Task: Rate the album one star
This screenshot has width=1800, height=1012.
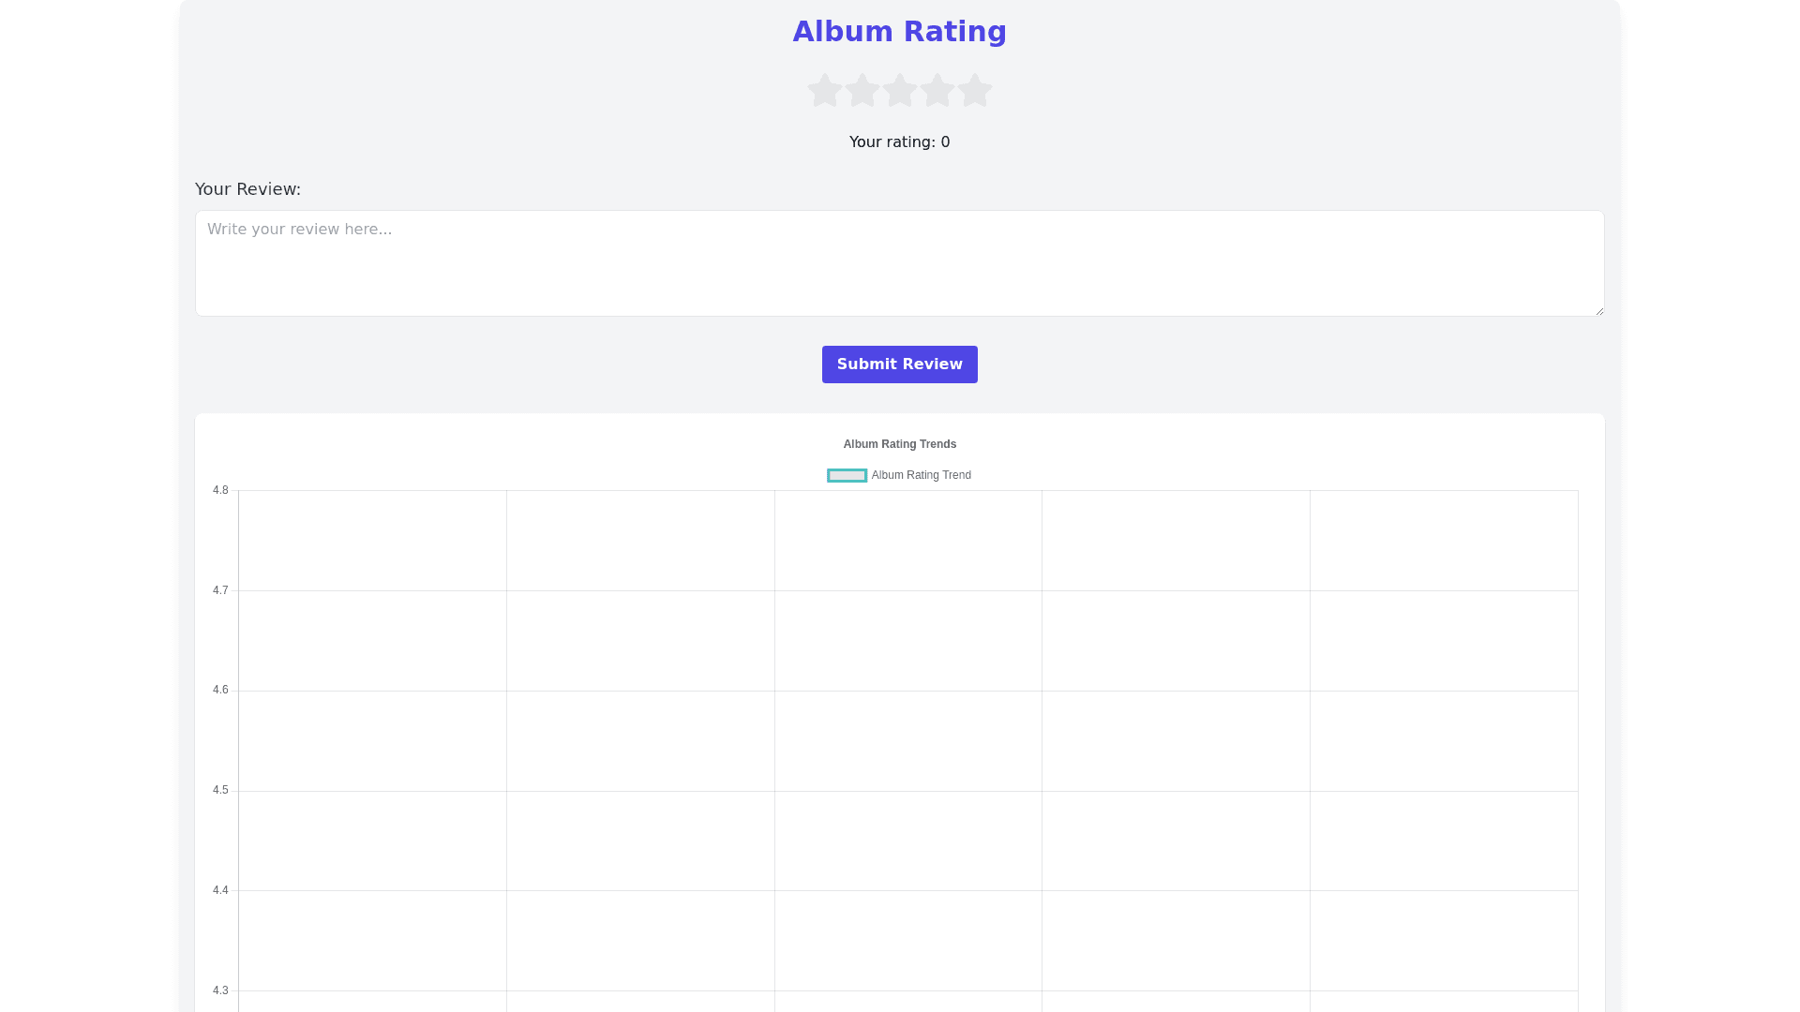Action: point(825,91)
